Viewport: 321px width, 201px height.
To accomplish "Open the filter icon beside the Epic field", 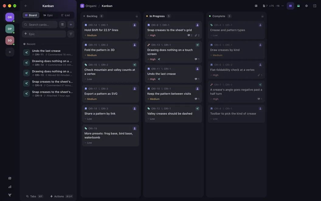I will (71, 34).
